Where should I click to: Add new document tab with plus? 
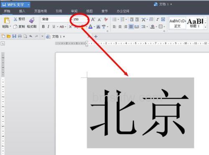[96, 37]
